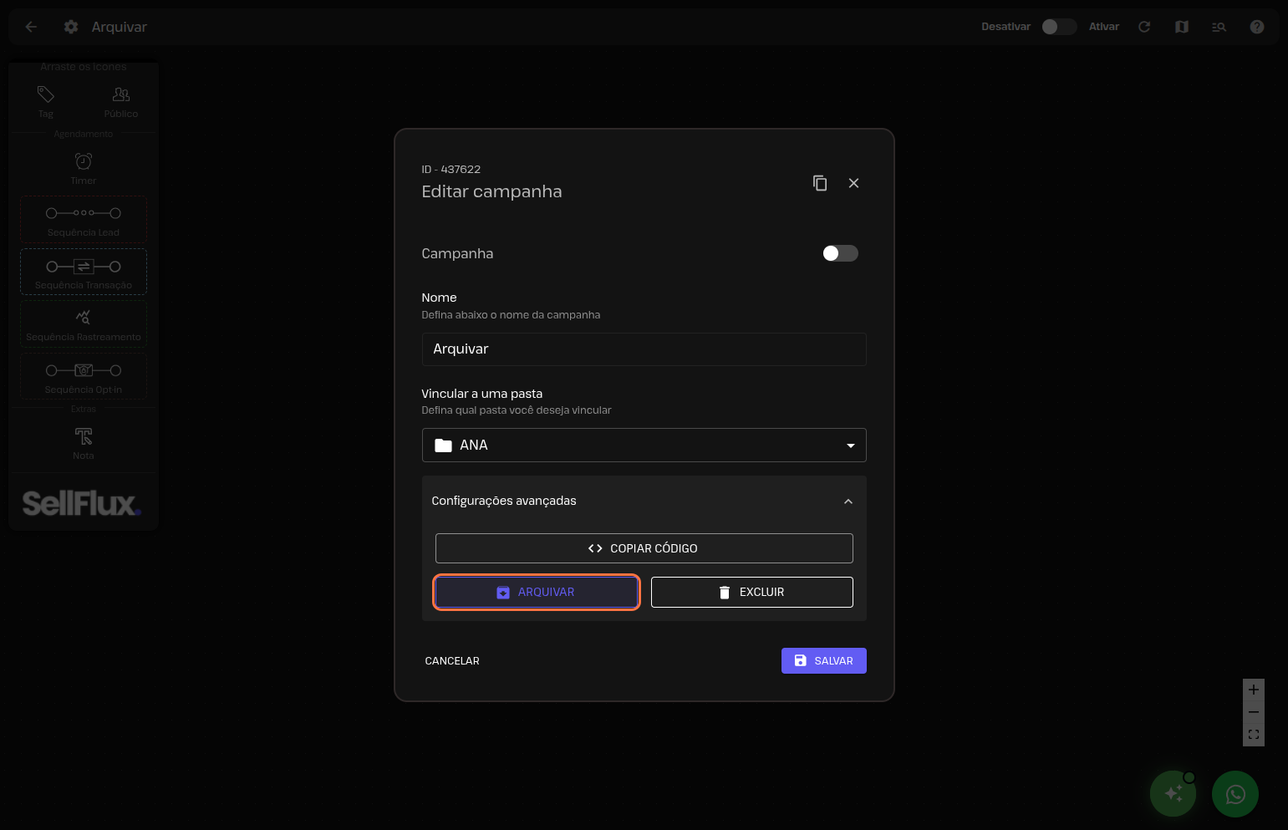
Task: Click the EXCLUIR trash button
Action: coord(751,592)
